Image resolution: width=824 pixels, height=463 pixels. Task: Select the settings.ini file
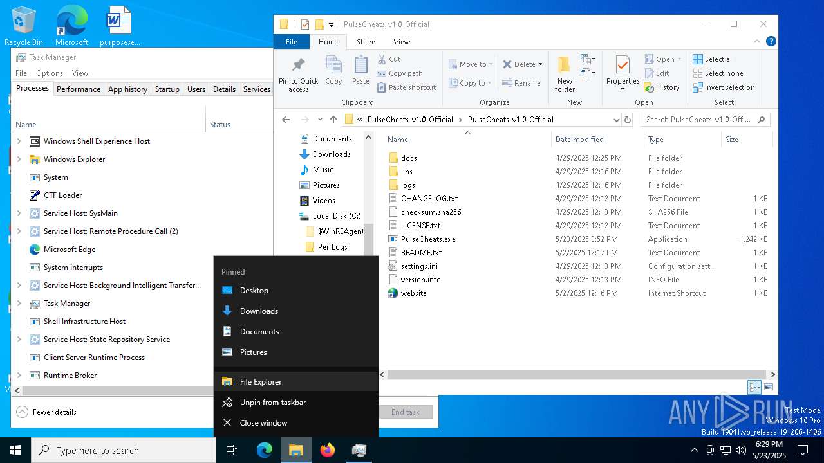pyautogui.click(x=419, y=266)
